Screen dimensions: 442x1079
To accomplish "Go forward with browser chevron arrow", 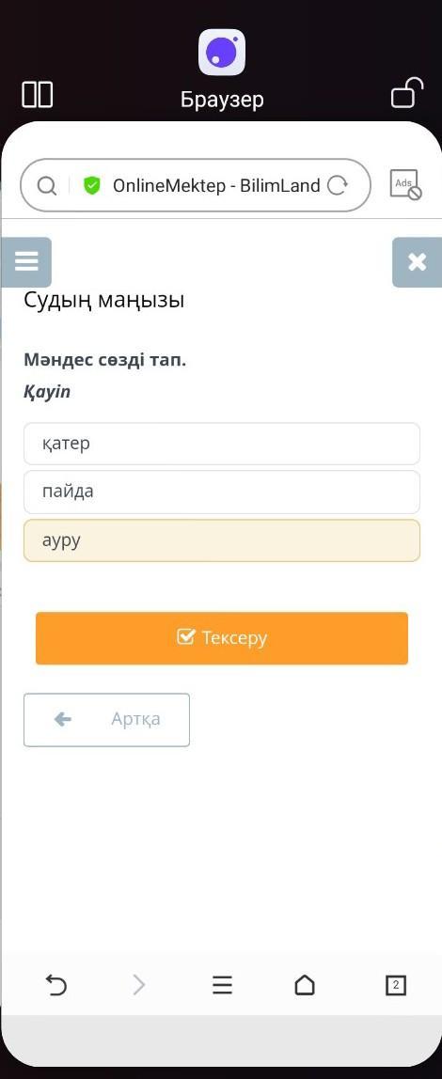I will [x=139, y=985].
